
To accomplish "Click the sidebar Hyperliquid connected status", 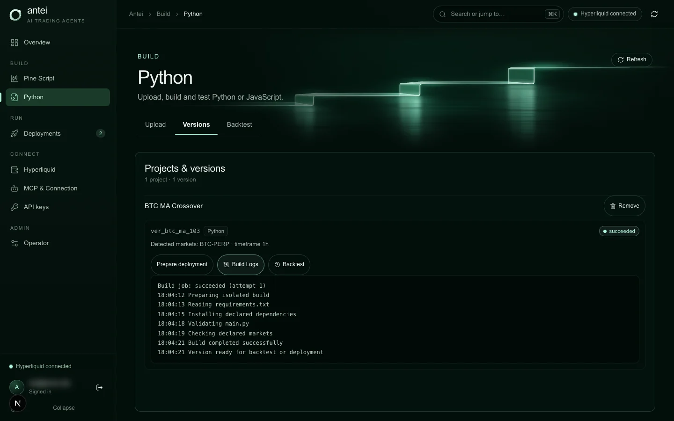I will pos(40,366).
